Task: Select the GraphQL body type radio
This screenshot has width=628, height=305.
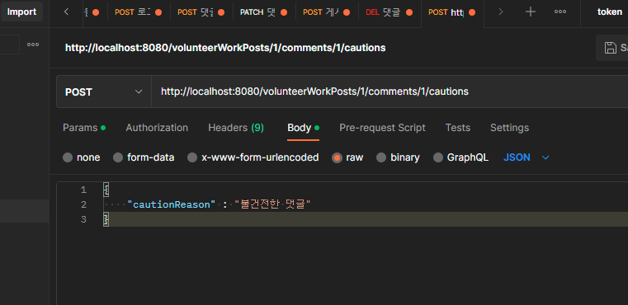Action: coord(438,157)
